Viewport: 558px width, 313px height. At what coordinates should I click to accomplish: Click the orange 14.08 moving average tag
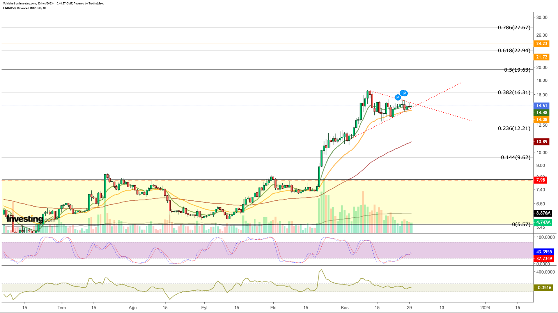pyautogui.click(x=542, y=120)
